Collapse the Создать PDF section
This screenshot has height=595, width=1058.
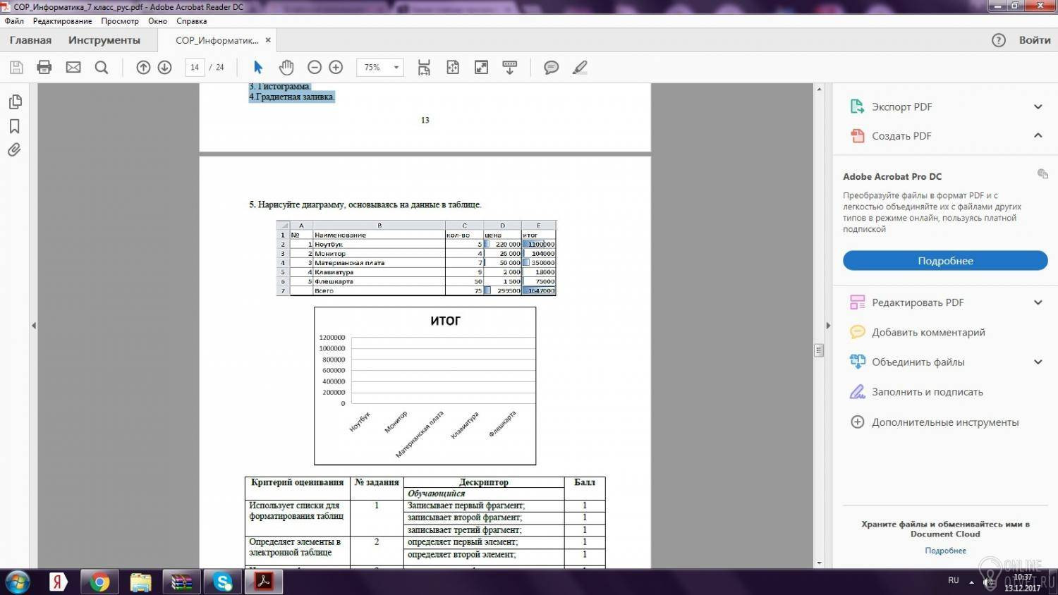(x=1038, y=135)
